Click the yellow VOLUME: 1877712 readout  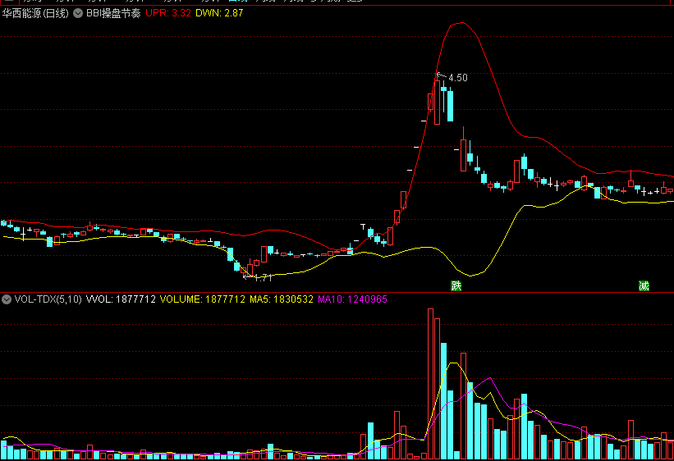pyautogui.click(x=203, y=299)
